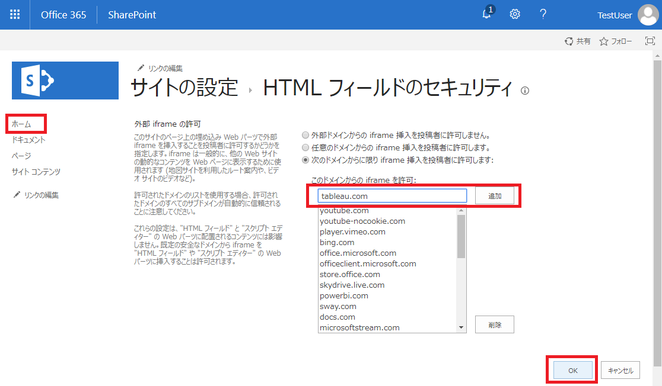This screenshot has height=386, width=662.
Task: Click SharePoint in the top bar
Action: click(132, 14)
